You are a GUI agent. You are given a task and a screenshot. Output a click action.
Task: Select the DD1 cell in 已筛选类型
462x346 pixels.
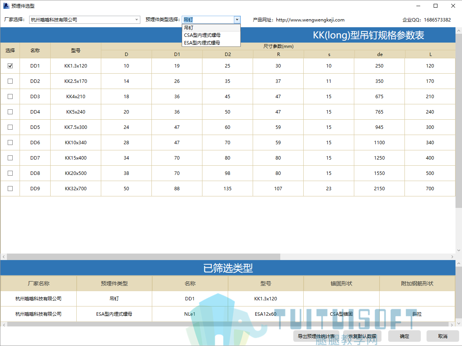tap(190, 298)
